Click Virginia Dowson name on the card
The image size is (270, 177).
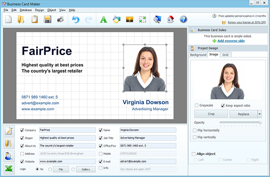(x=146, y=102)
